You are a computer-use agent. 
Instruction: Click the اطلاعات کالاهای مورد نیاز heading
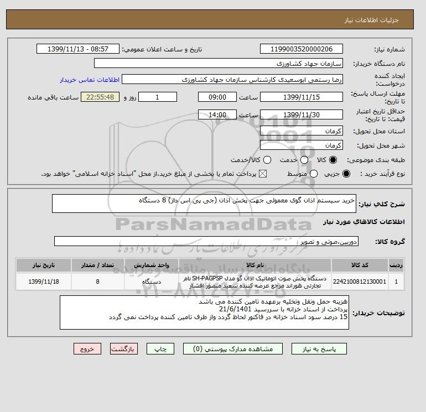(x=364, y=222)
